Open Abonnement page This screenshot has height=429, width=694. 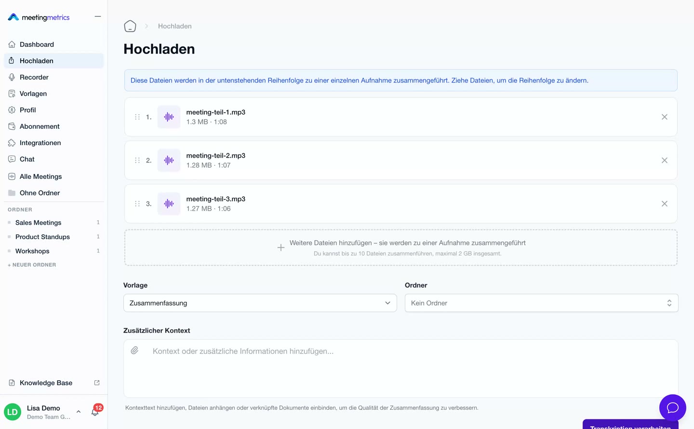[x=54, y=126]
